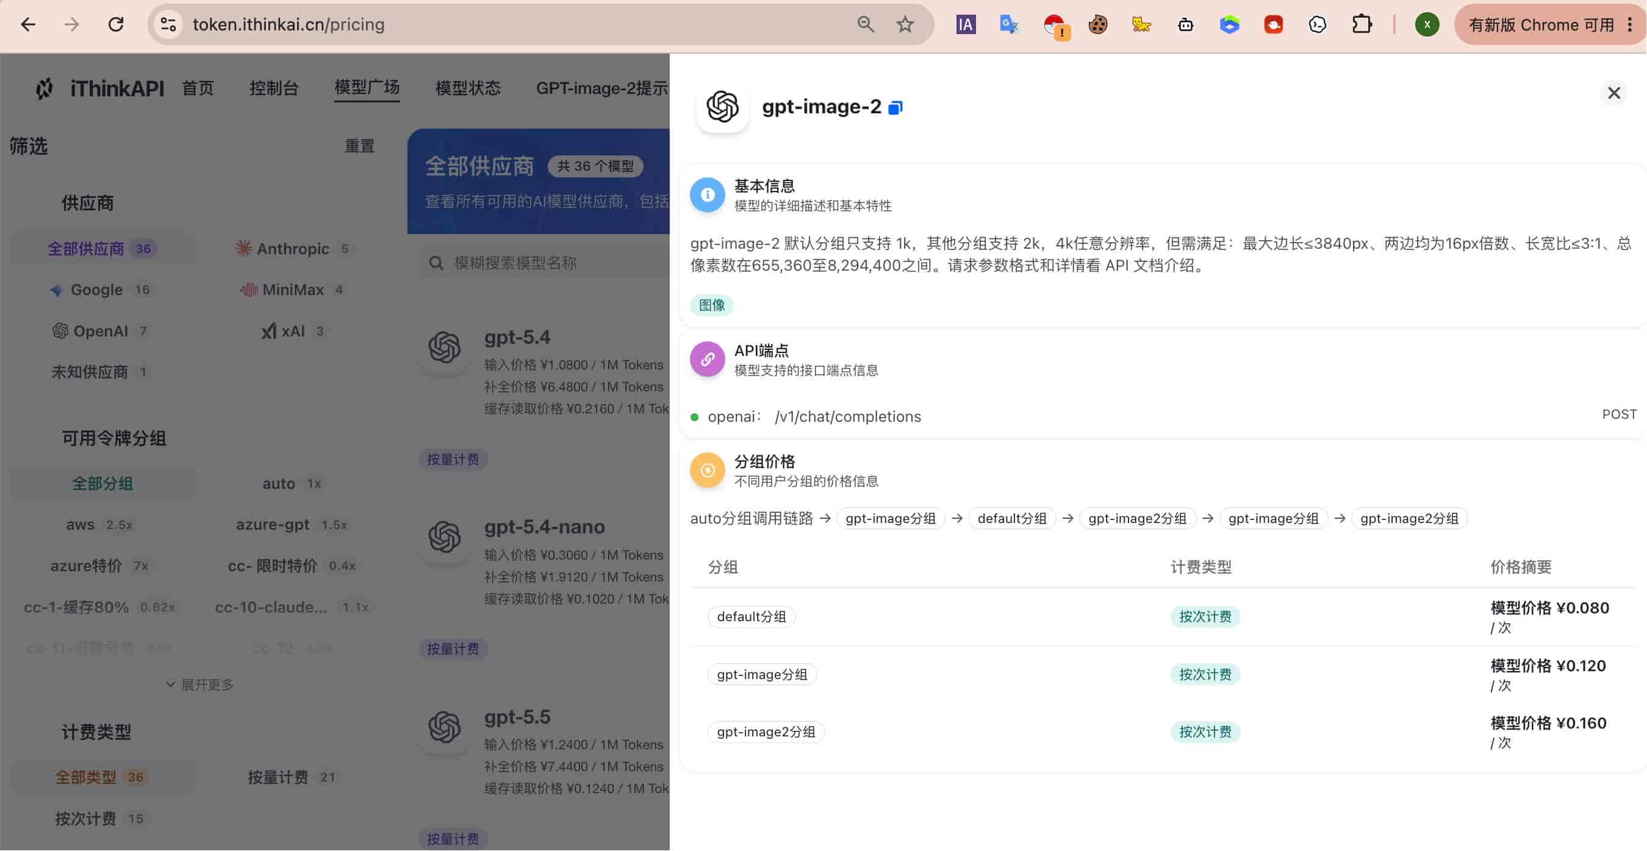The height and width of the screenshot is (851, 1647).
Task: Click the 基本信息 info icon
Action: [707, 194]
